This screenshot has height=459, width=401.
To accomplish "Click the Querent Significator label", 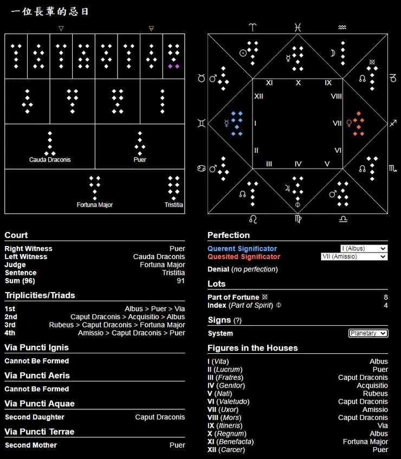I will [x=242, y=249].
